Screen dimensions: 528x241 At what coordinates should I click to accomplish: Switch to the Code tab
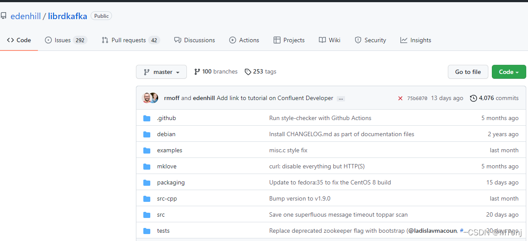tap(19, 40)
